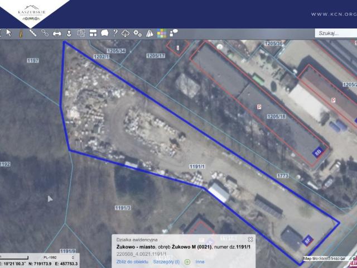Screen dimensions: 357x268
Task: Select the arrow pointer tool
Action: [9, 33]
